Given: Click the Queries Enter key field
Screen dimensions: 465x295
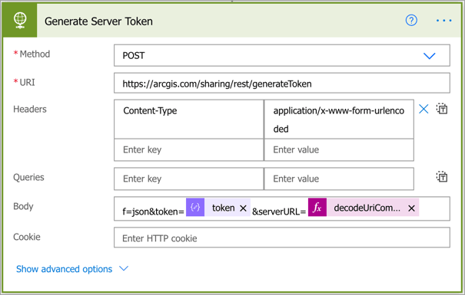Looking at the screenshot, I should pyautogui.click(x=189, y=179).
